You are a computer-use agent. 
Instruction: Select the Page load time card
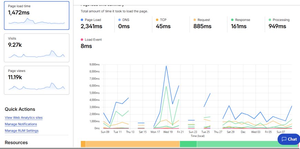[x=37, y=15]
